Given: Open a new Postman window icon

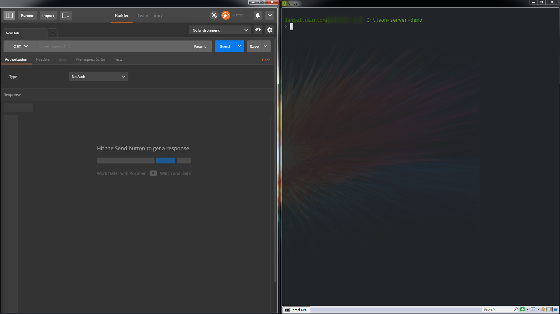Looking at the screenshot, I should 66,15.
